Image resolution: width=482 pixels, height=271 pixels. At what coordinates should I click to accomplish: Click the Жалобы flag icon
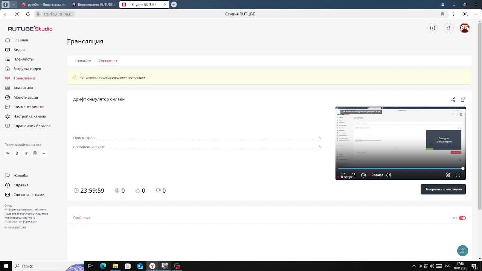8,175
